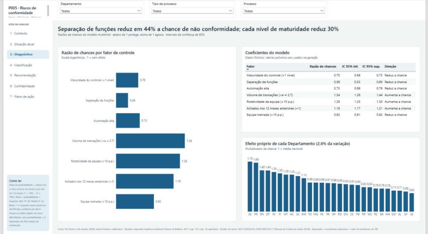
Task: Open the Tipo de processo dropdown
Action: click(x=193, y=11)
